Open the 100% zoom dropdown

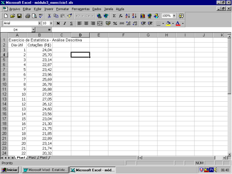[x=174, y=16]
